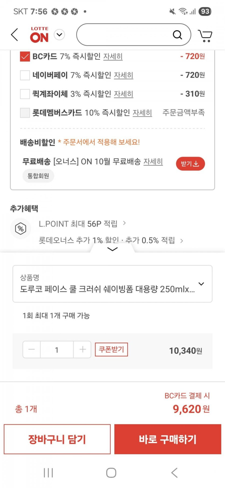Tap the search input field
225x488 pixels.
click(x=124, y=35)
